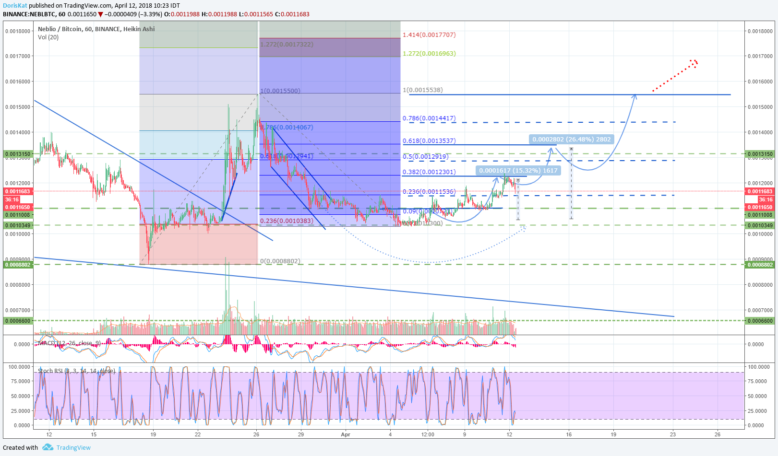This screenshot has height=456, width=778.
Task: Click the red dotted projection arrow head
Action: pos(694,63)
